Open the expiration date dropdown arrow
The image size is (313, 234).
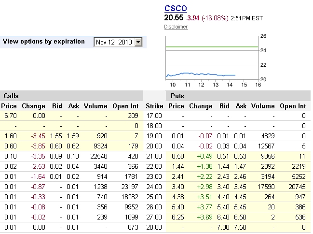tap(138, 42)
